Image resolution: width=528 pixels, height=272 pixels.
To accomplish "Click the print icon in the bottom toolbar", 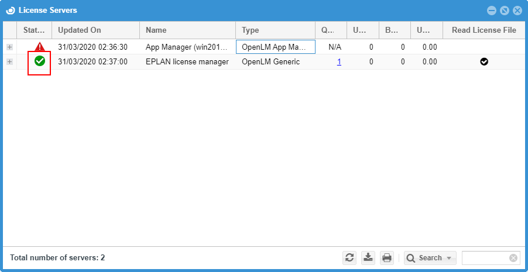I will (x=386, y=257).
